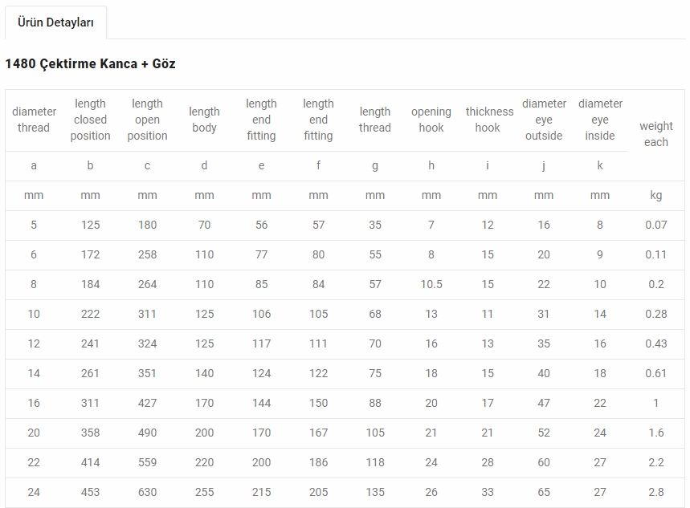Select the diameter thread column header
690x508 pixels.
pos(34,120)
